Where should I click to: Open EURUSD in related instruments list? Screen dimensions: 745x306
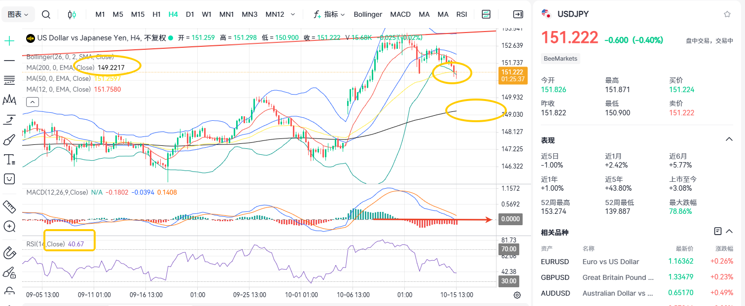pos(555,262)
